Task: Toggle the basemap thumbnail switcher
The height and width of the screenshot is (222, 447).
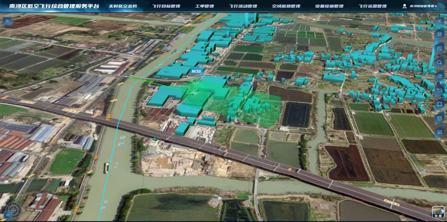Action: (x=438, y=212)
